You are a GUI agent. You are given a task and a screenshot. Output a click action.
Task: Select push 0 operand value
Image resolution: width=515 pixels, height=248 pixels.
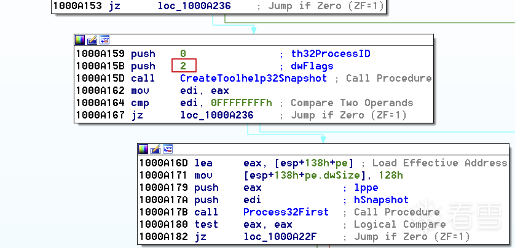tap(183, 54)
